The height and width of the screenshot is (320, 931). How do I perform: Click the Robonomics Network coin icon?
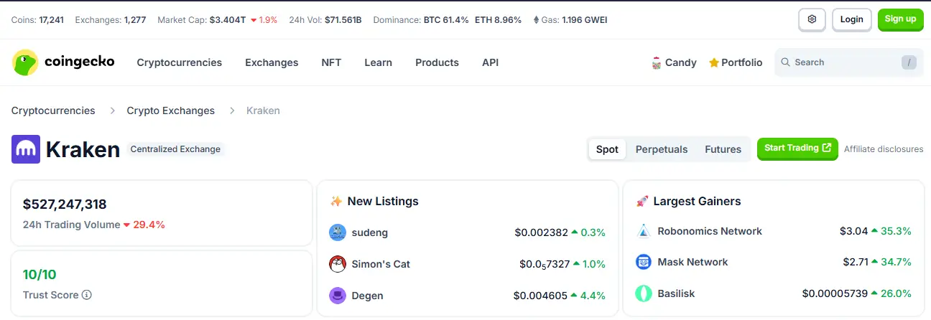click(644, 231)
